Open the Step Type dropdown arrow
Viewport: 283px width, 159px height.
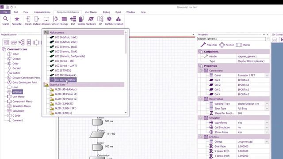pos(267,109)
